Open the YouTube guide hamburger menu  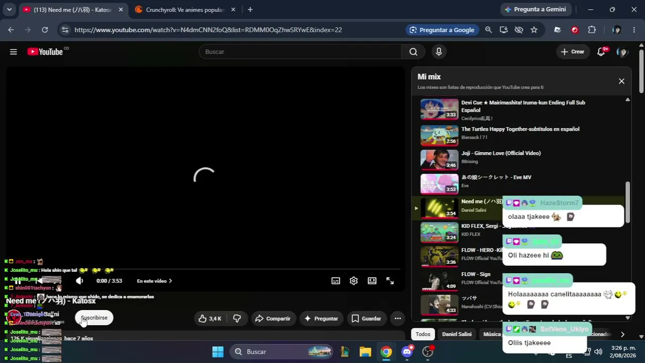(14, 51)
